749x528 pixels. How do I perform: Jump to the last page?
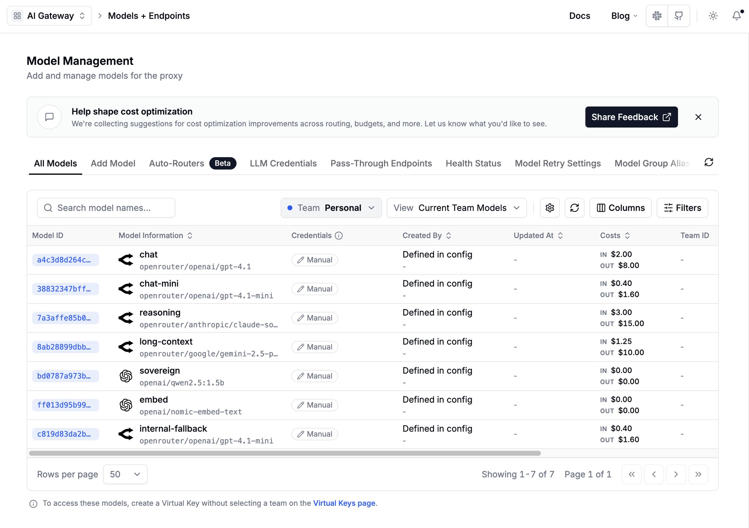click(x=698, y=474)
